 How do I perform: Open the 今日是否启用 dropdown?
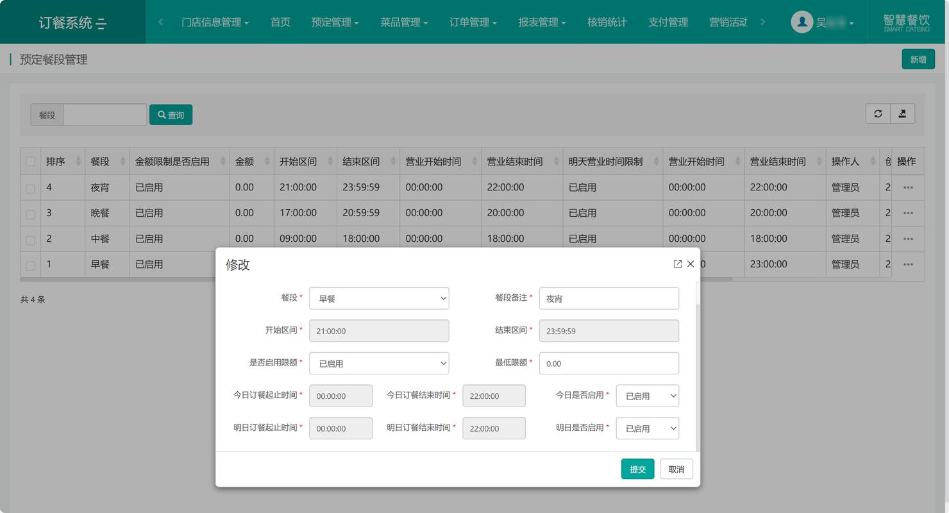pyautogui.click(x=648, y=396)
